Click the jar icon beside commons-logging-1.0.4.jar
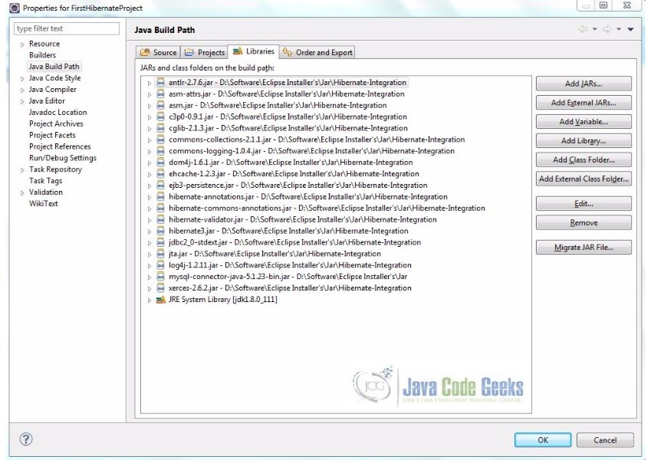Viewport: 651px width, 460px height. [160, 151]
